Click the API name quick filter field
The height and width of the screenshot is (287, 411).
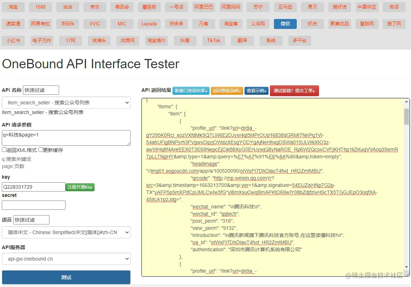[x=41, y=90]
